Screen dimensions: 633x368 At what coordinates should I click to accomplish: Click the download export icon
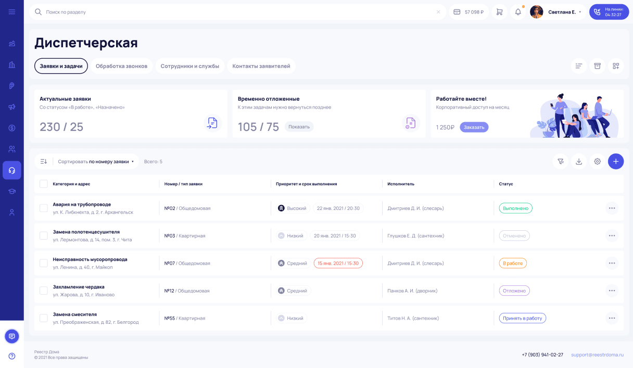(x=579, y=162)
